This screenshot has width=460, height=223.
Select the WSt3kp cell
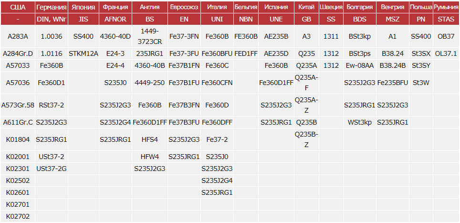point(360,122)
